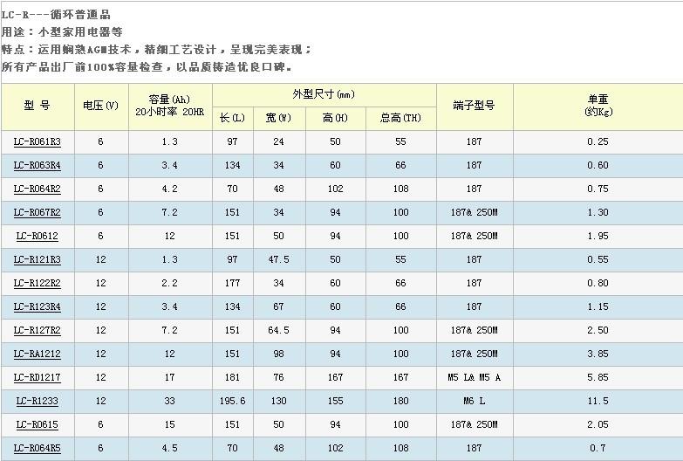
Task: Open the LC-RD1217 model link
Action: [37, 377]
